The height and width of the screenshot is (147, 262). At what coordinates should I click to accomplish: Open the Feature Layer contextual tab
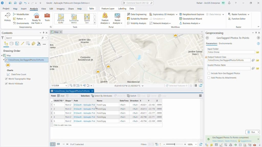[x=108, y=9]
